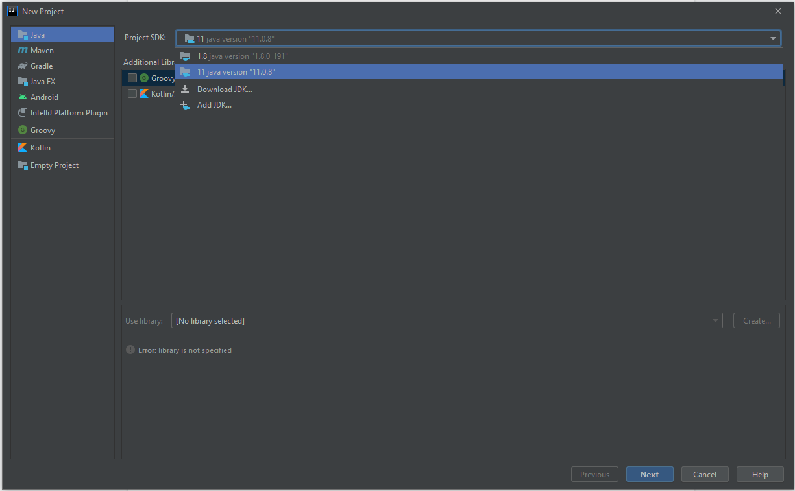
Task: Collapse the Project SDK dropdown arrow
Action: click(773, 38)
